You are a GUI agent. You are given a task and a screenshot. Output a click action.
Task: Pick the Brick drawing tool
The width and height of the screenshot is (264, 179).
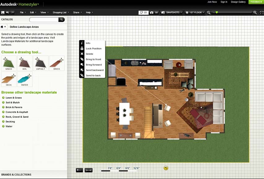tap(57, 63)
